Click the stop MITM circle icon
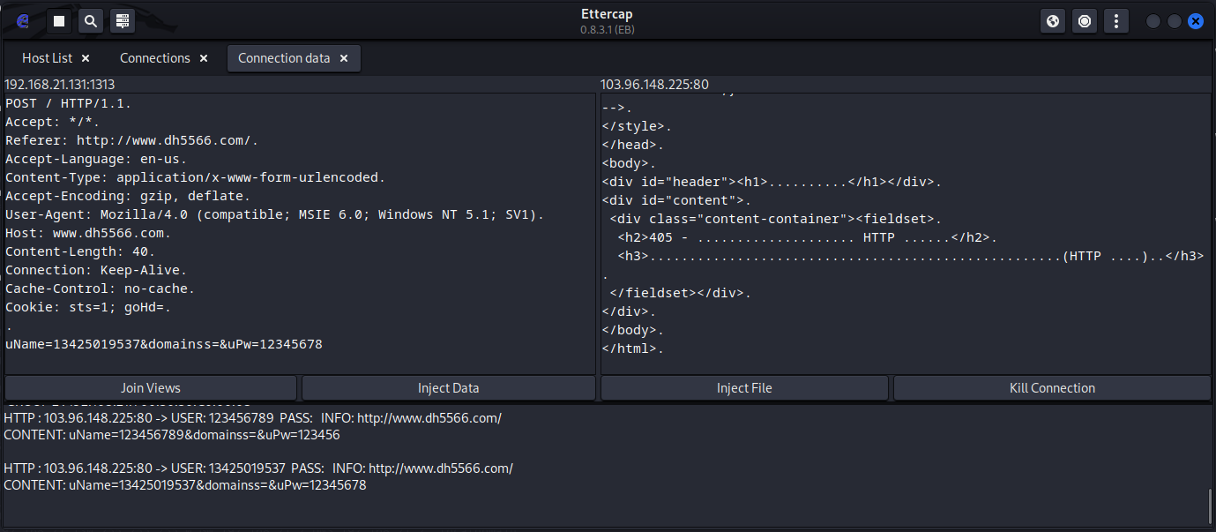The width and height of the screenshot is (1216, 532). (1084, 21)
